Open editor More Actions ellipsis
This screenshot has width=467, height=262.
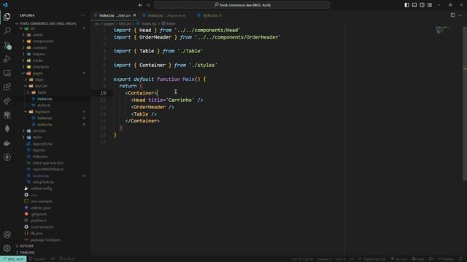[x=460, y=15]
